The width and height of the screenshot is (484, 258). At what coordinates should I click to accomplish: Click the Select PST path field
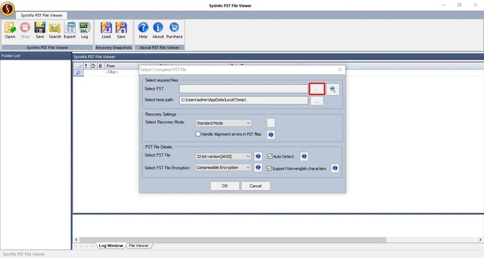[244, 89]
